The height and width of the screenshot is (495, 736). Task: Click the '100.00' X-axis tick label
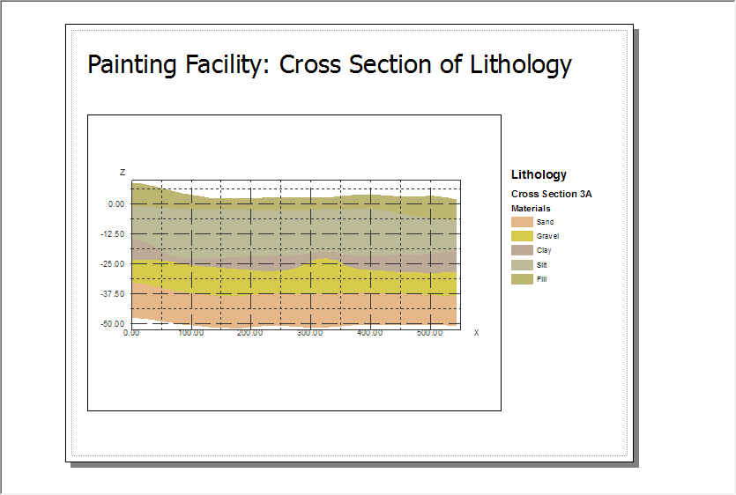click(191, 333)
